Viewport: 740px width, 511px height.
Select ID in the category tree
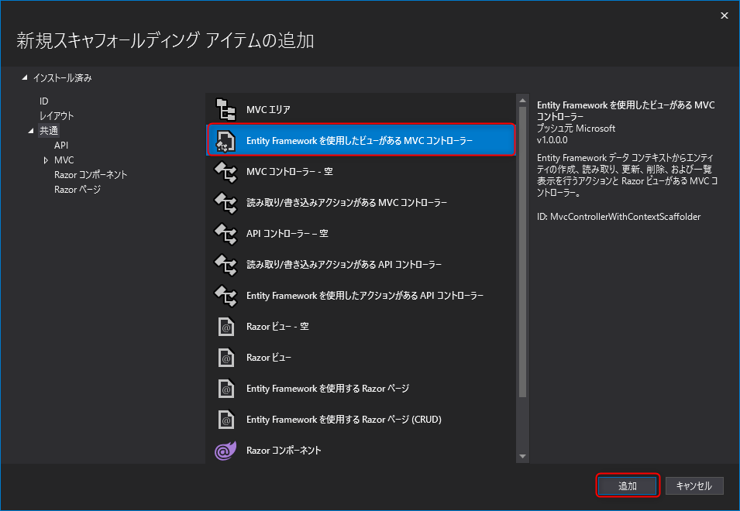(x=44, y=101)
